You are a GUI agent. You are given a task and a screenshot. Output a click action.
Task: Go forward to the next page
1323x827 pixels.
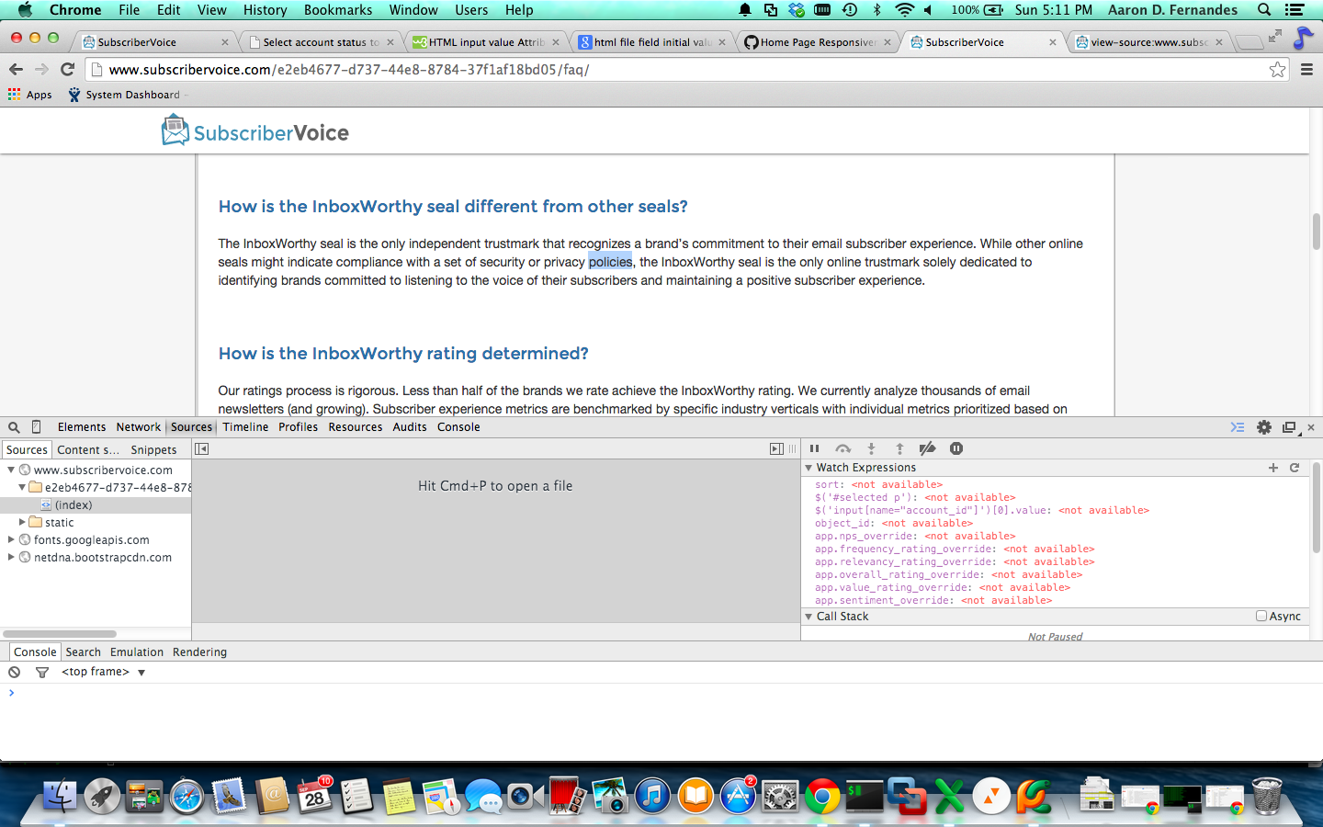(x=41, y=70)
